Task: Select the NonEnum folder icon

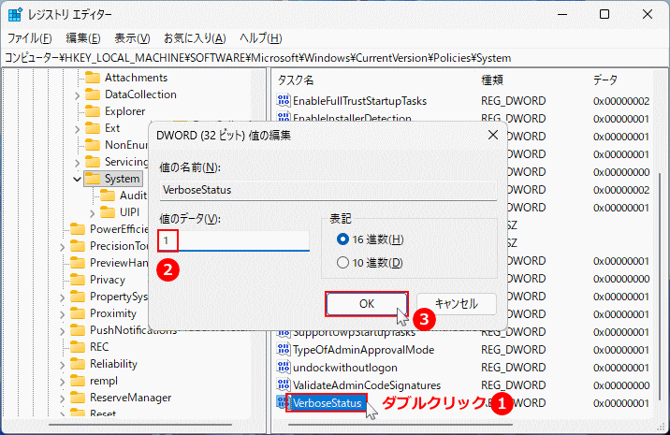Action: pos(93,145)
